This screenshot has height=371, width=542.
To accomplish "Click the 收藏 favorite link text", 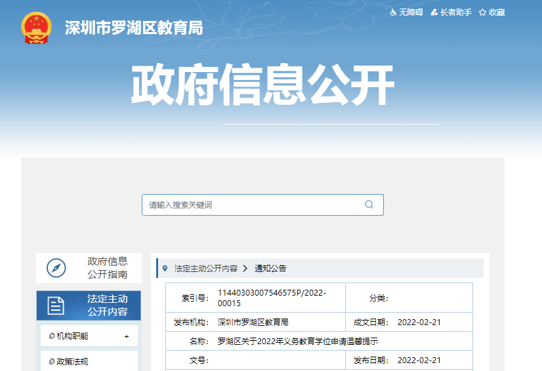I will point(497,12).
